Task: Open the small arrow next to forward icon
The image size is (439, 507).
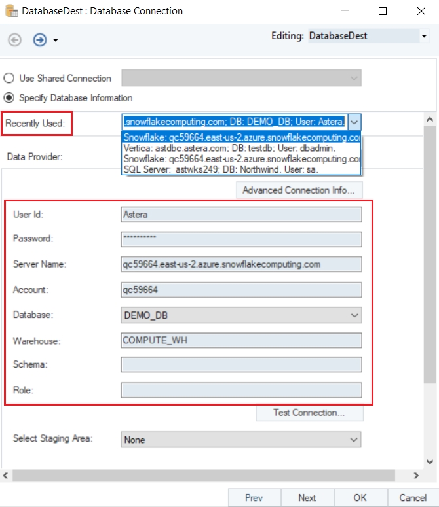Action: pos(56,41)
